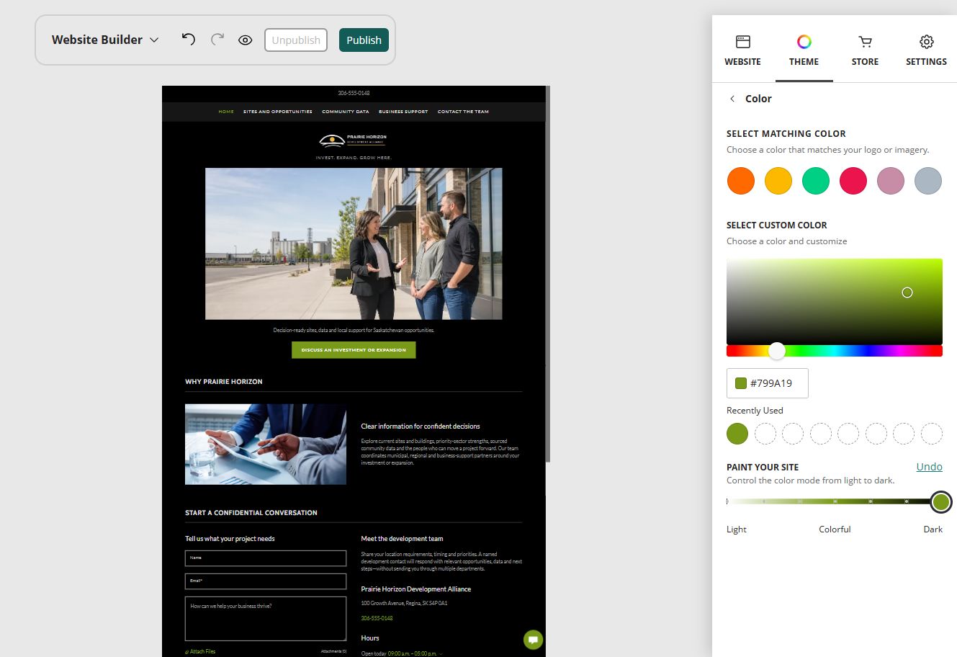Click the Colorful label under paint slider
The image size is (957, 657).
pos(835,529)
